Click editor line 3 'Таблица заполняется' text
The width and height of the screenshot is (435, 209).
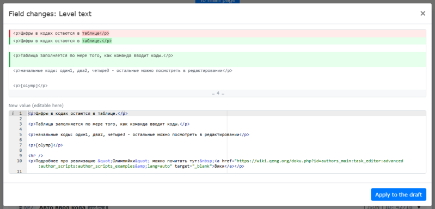point(109,124)
